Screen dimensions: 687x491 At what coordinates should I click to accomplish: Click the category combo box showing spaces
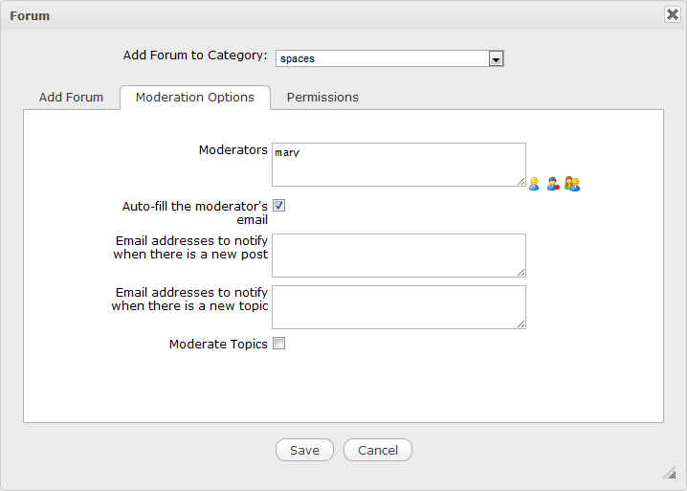(x=389, y=58)
